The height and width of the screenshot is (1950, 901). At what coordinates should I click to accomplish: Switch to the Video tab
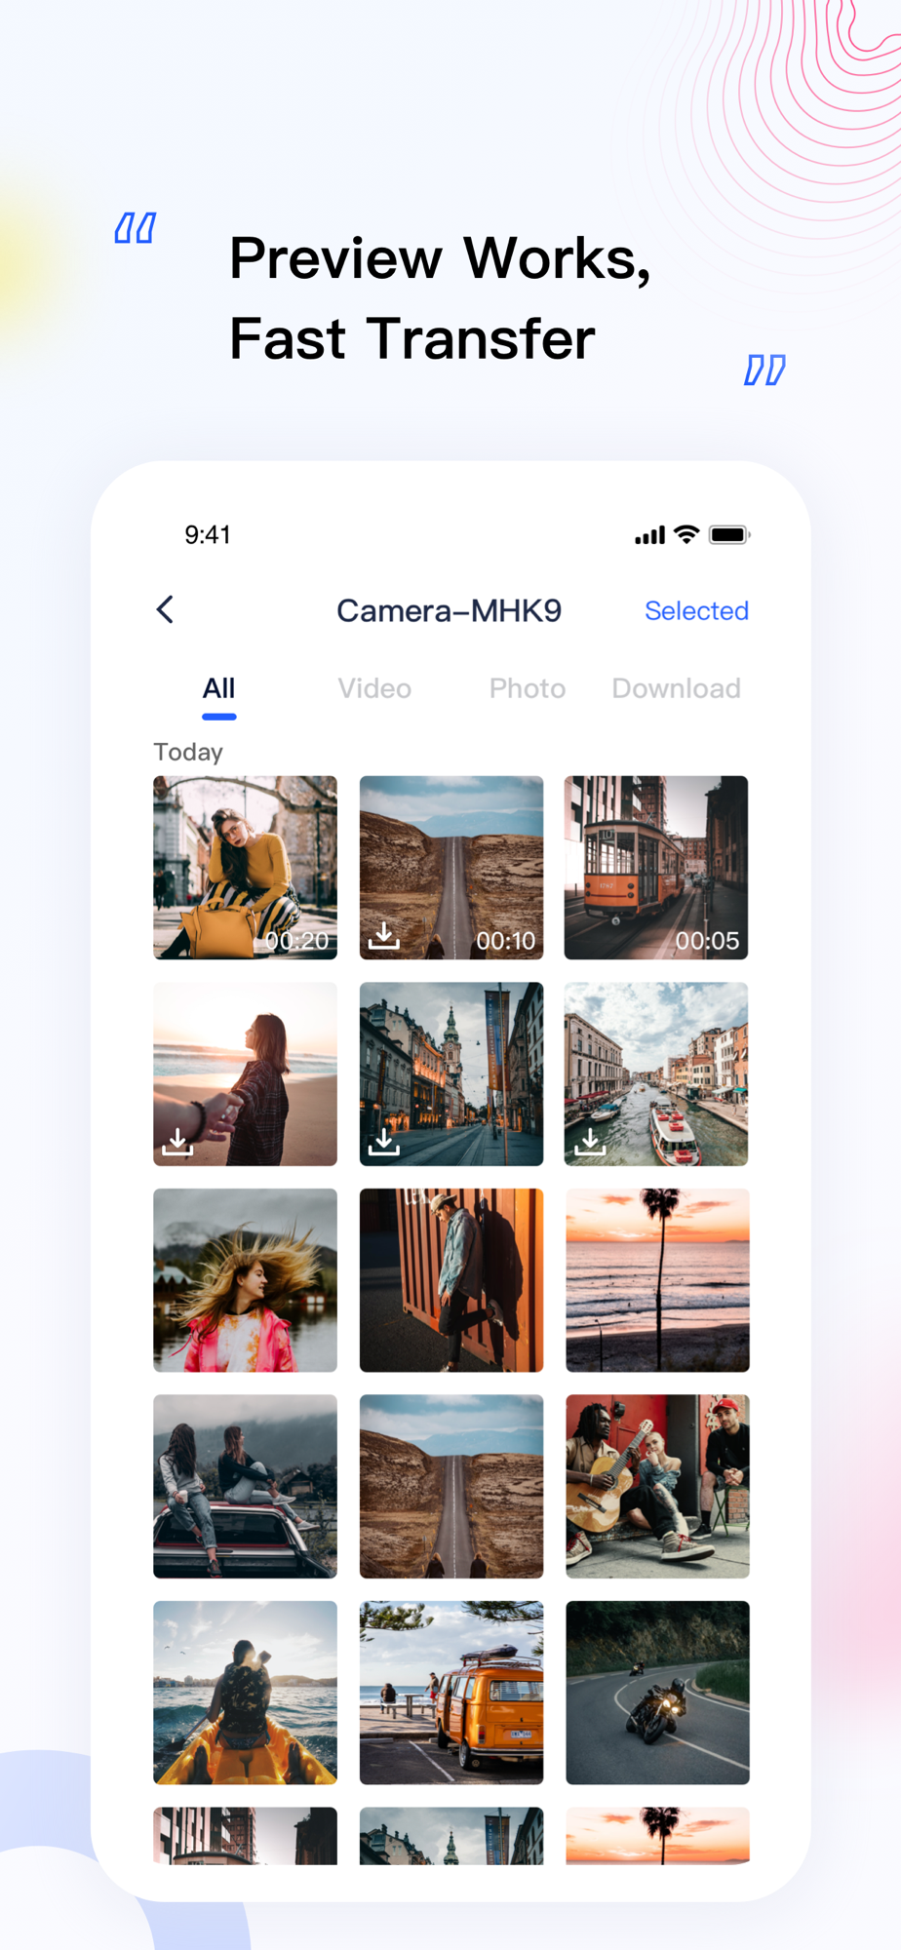coord(374,688)
